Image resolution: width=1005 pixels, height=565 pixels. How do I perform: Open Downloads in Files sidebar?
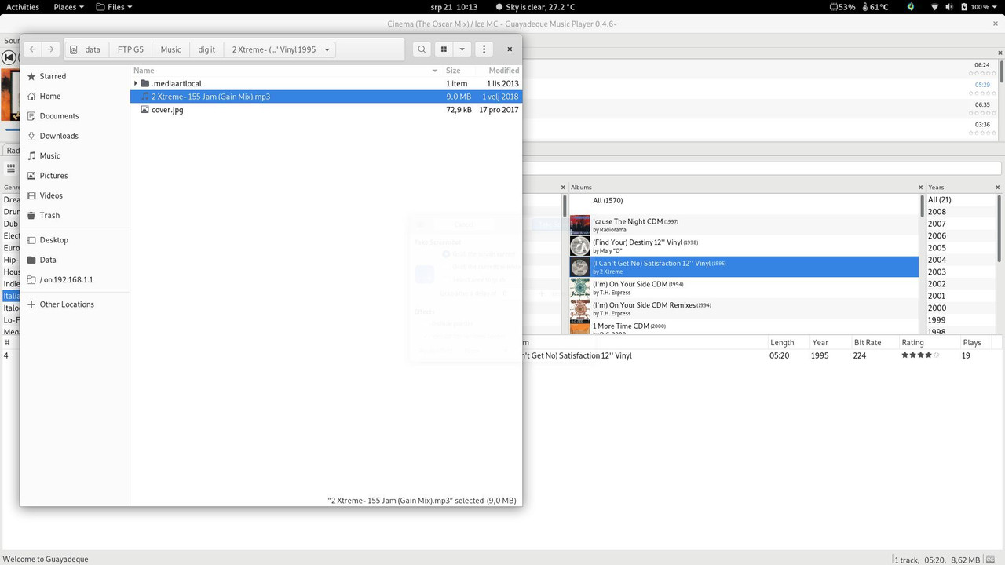(75, 136)
